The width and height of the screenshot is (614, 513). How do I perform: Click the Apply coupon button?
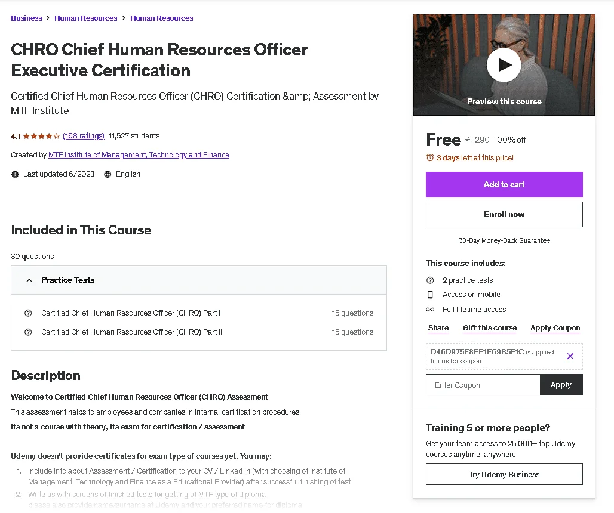tap(561, 385)
